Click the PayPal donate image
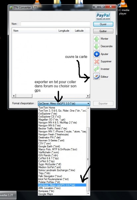137x200 pixels. coord(103,16)
